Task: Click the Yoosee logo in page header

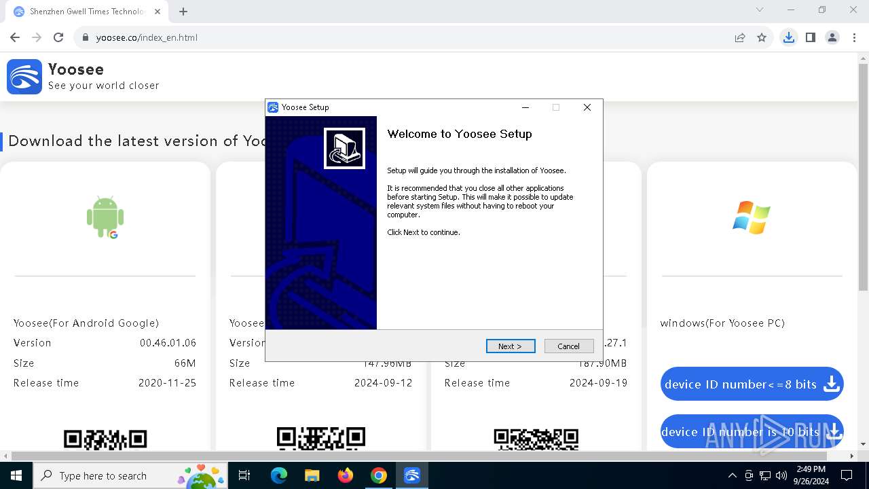Action: coord(24,76)
